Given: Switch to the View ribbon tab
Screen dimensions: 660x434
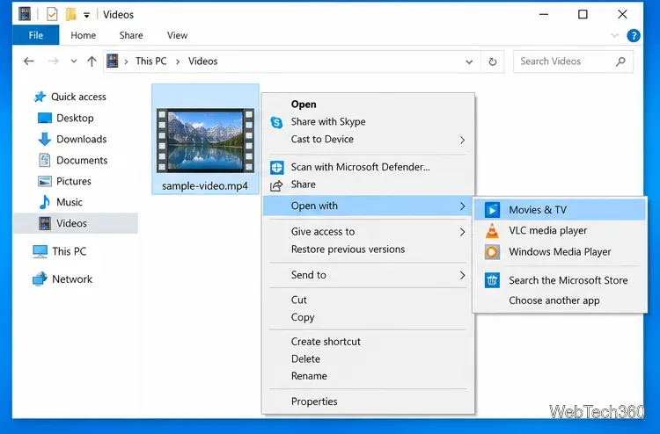Looking at the screenshot, I should (177, 35).
